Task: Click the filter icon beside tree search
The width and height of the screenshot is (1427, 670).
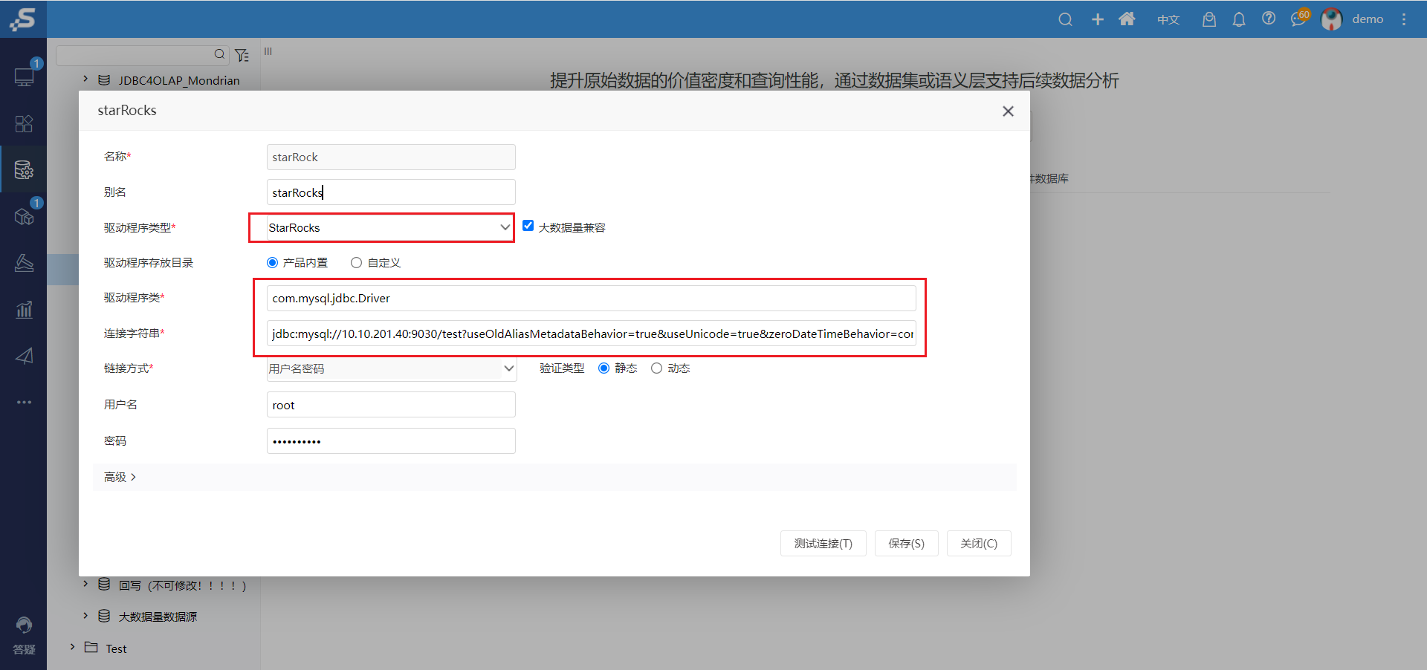Action: [x=242, y=55]
